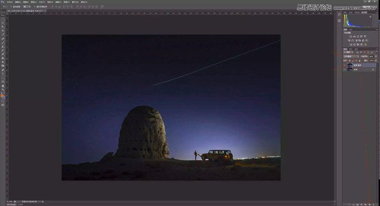Select the Rectangular Marquee tool
380x206 pixels.
coord(3,20)
